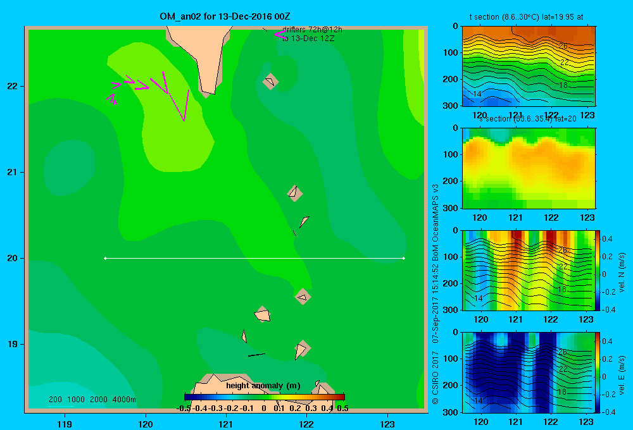Click the "14" isotherm label in temperature section

(477, 94)
